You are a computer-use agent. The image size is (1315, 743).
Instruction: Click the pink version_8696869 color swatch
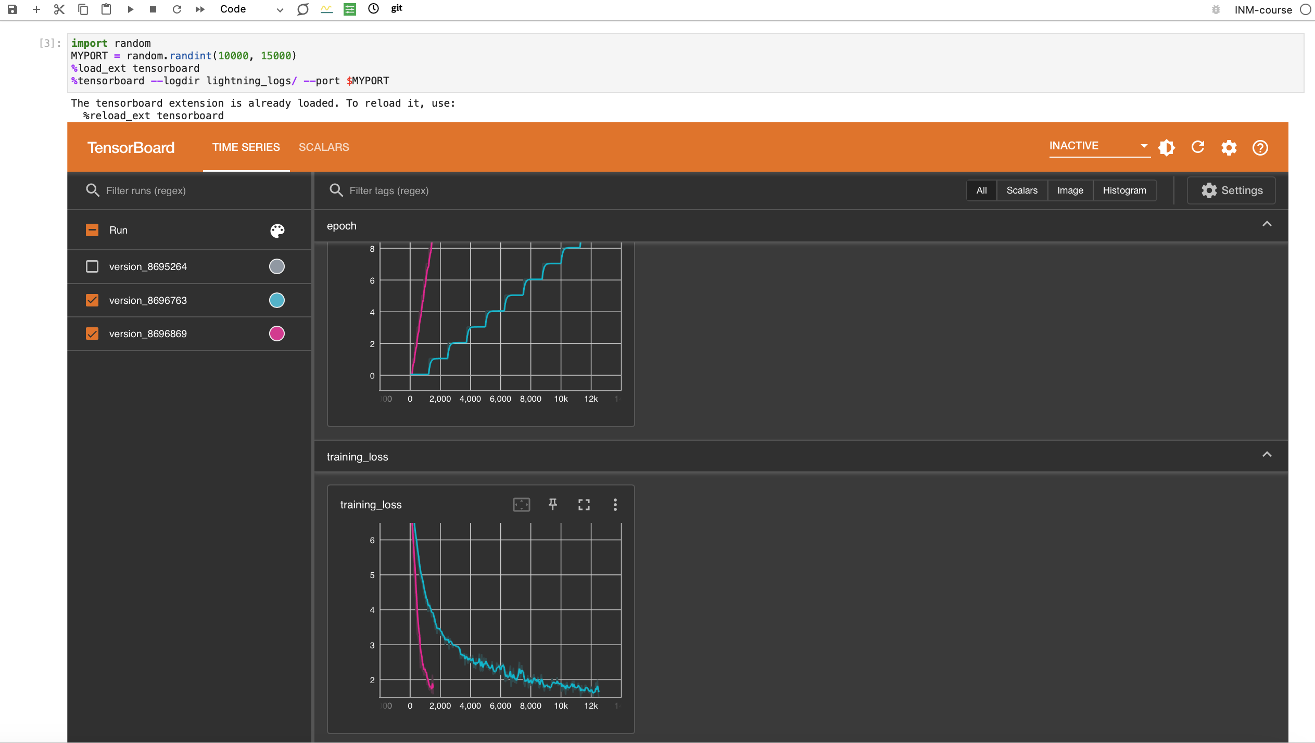[x=277, y=334]
